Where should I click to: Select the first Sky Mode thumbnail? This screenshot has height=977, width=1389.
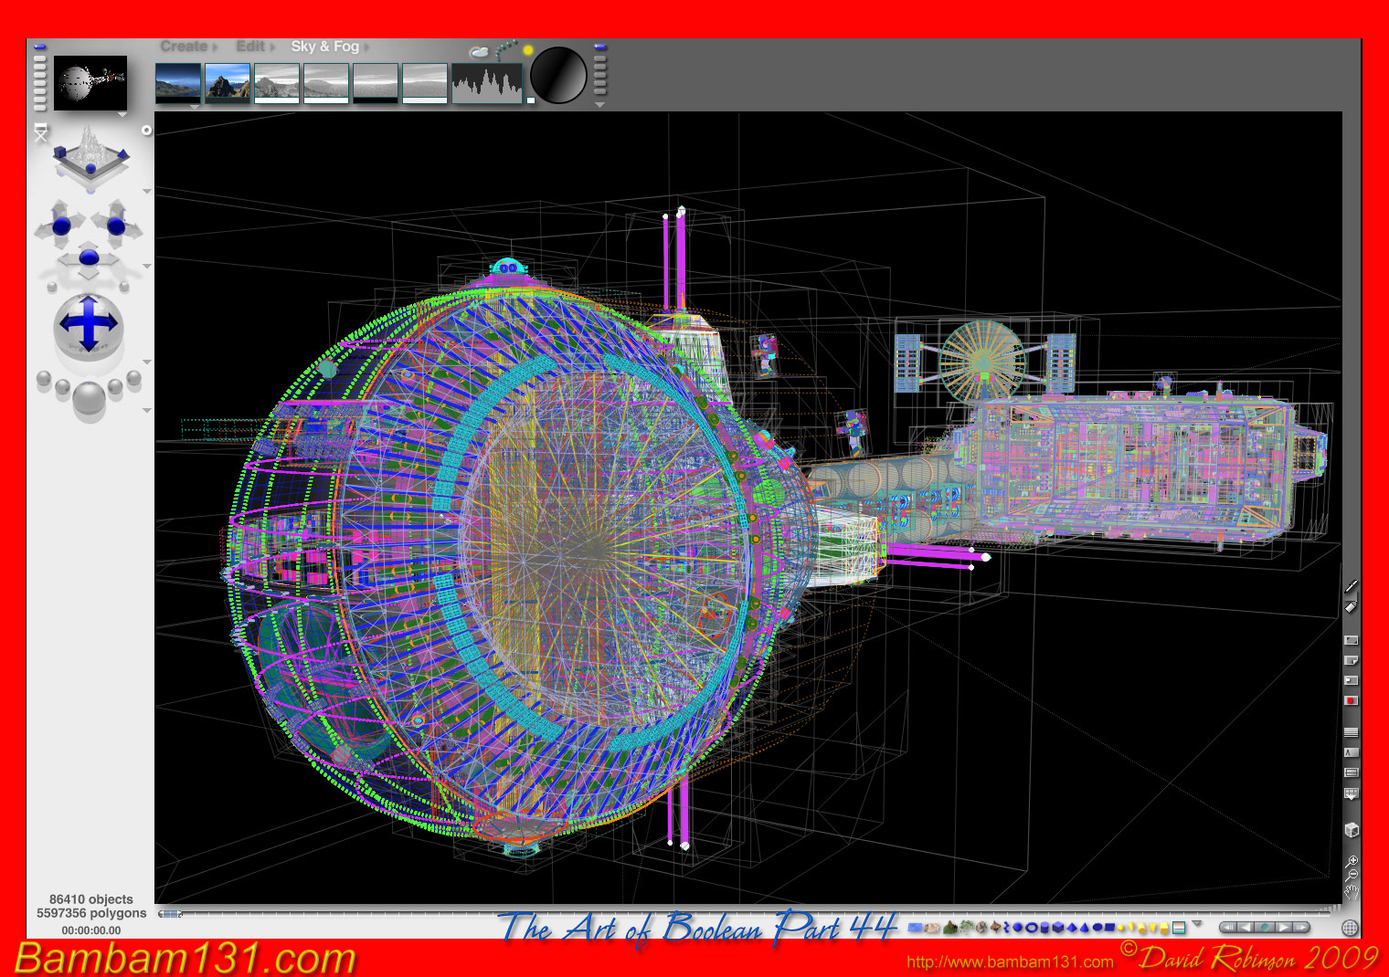[178, 83]
